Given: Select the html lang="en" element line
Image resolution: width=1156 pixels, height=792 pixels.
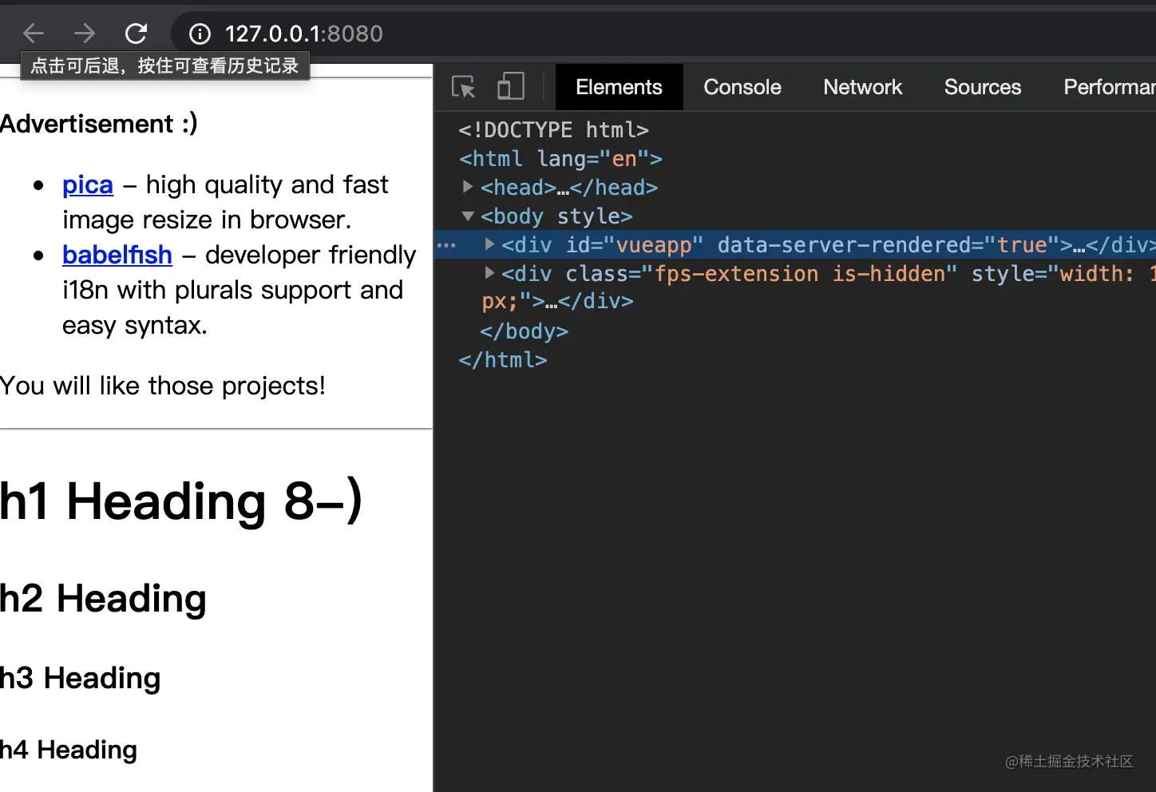Looking at the screenshot, I should coord(560,159).
